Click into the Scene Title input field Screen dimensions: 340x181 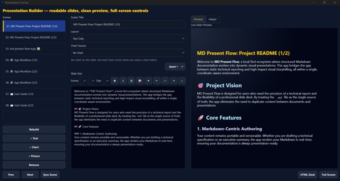(x=128, y=24)
